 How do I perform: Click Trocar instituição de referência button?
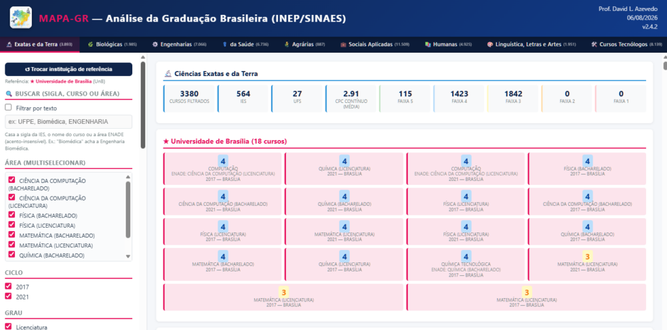click(x=68, y=69)
